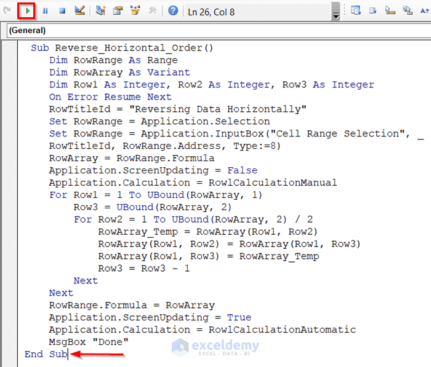Click the Dim RowRange As Range line
The height and width of the screenshot is (367, 431).
click(x=113, y=60)
